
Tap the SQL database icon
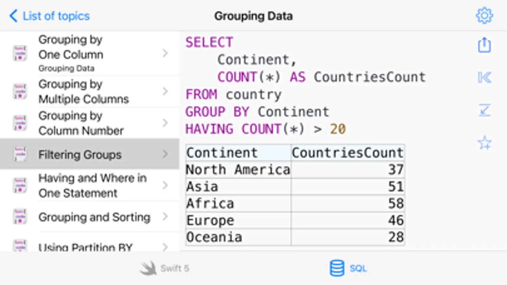(337, 268)
